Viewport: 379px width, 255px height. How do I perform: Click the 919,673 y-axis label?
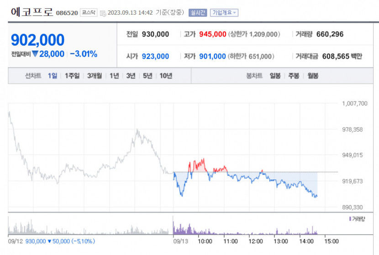[x=353, y=181]
